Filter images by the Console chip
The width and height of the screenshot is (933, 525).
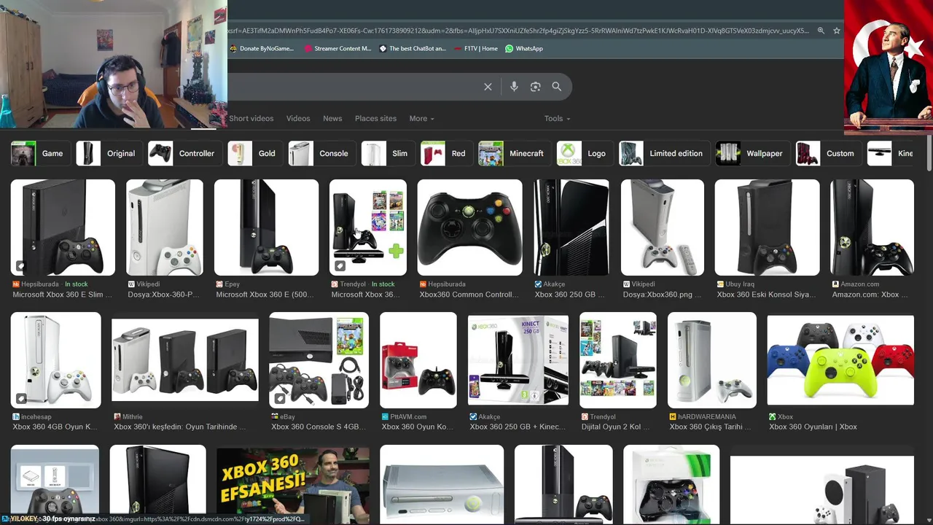click(322, 153)
